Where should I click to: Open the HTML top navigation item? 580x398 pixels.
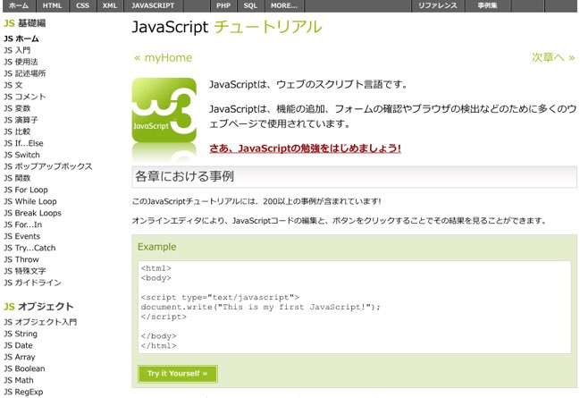point(52,5)
